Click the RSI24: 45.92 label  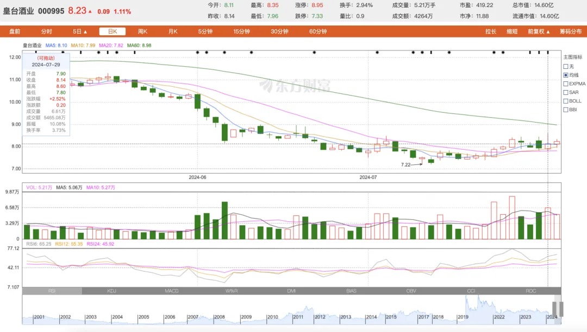click(x=101, y=244)
